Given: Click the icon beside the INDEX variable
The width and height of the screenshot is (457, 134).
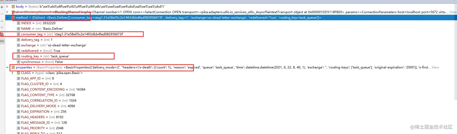Looking at the screenshot, I should point(18,23).
